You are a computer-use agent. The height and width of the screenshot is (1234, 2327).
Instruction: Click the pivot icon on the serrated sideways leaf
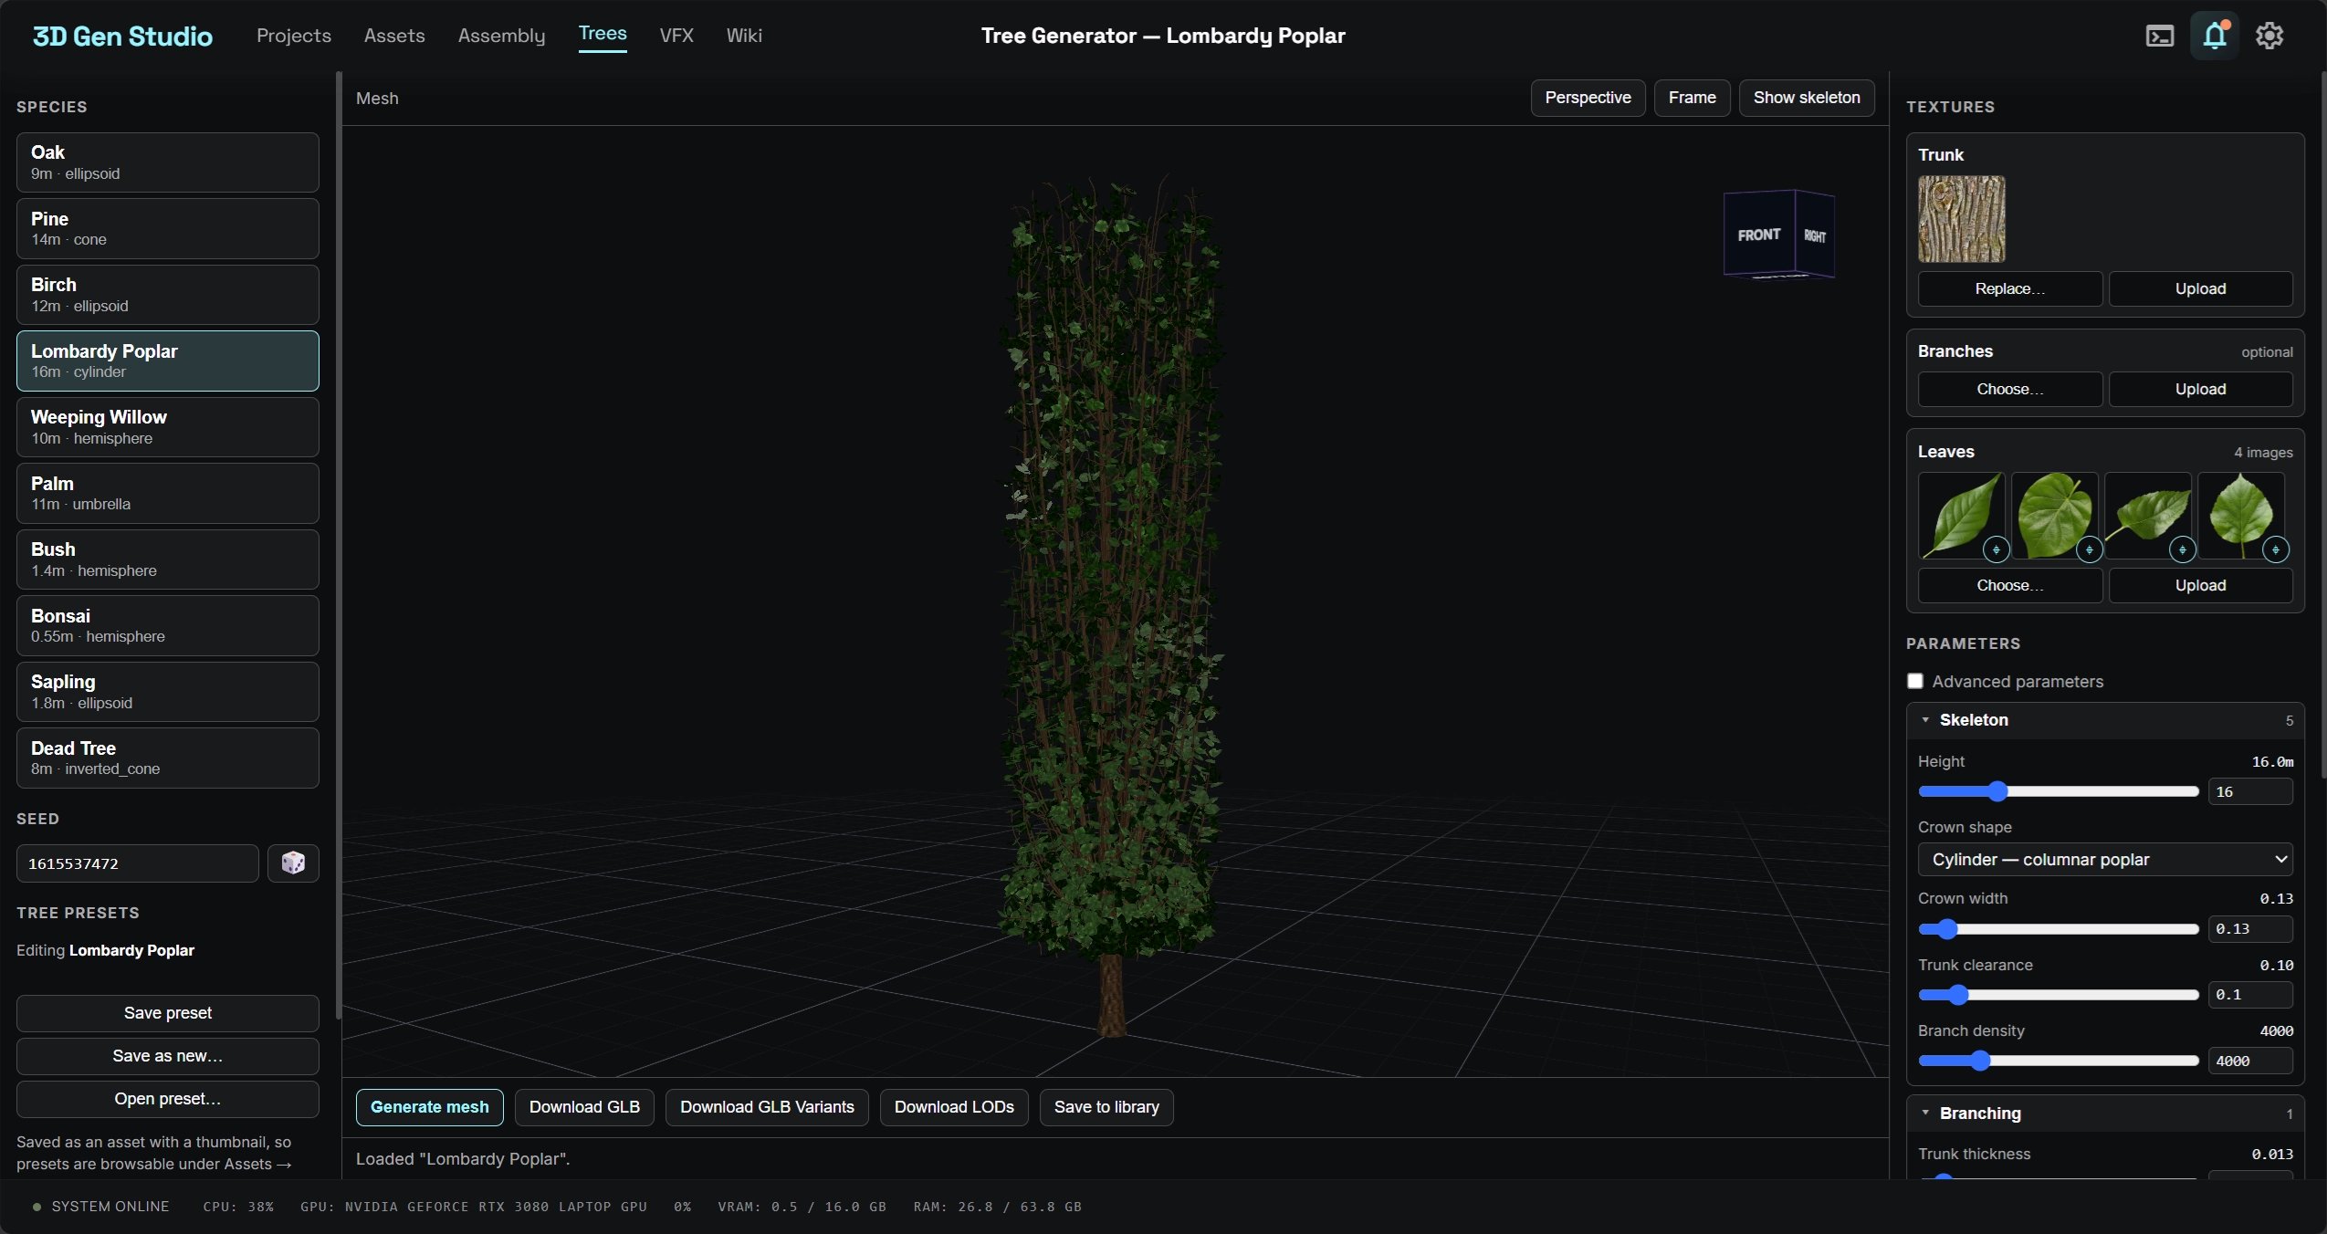point(2183,549)
